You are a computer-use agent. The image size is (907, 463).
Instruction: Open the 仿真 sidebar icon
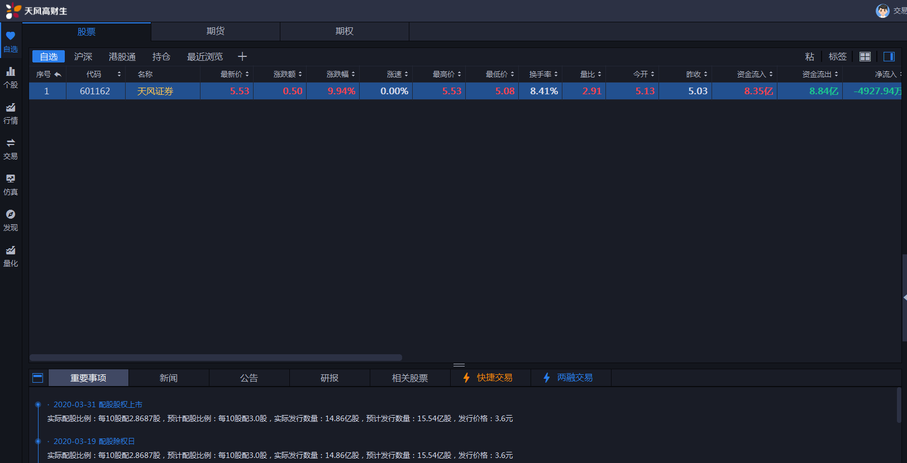pyautogui.click(x=11, y=179)
